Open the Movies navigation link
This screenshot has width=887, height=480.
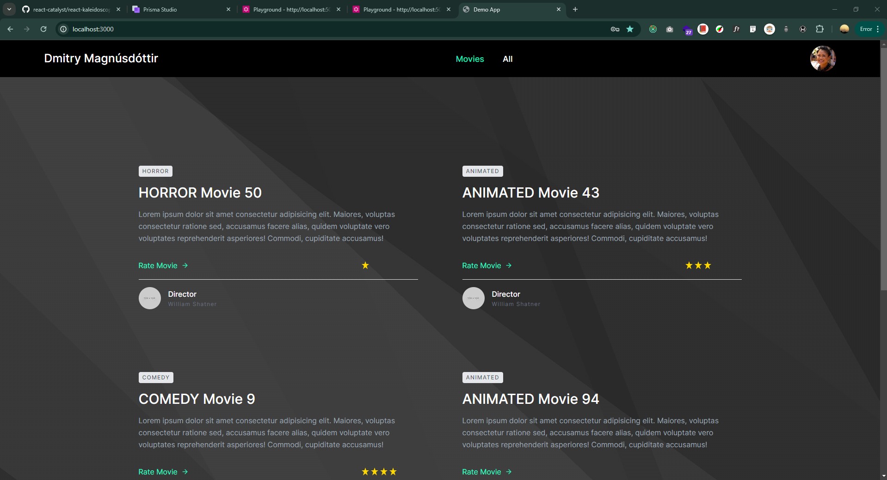[x=470, y=59]
